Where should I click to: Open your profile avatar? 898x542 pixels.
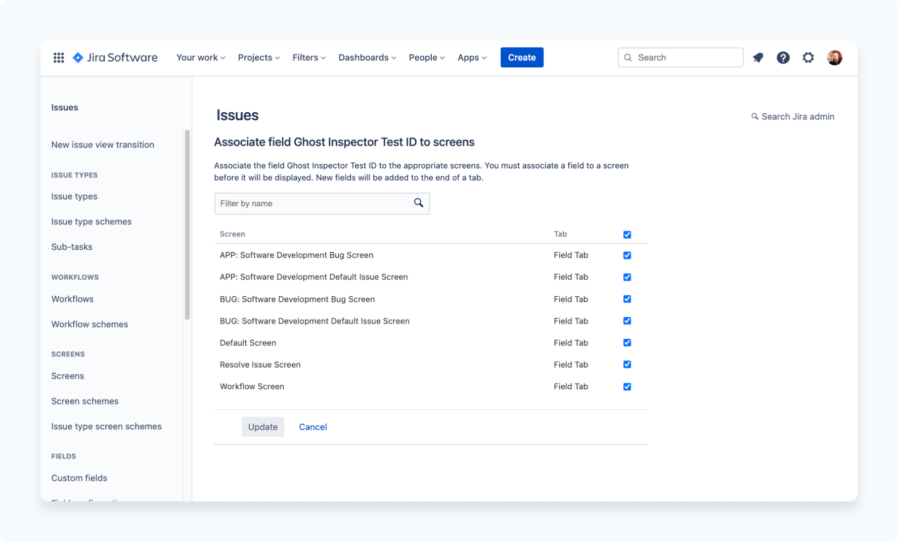(835, 58)
